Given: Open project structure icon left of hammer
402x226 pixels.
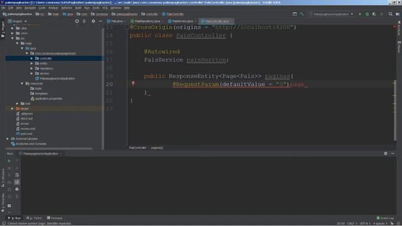Looking at the screenshot, I should click(295, 14).
